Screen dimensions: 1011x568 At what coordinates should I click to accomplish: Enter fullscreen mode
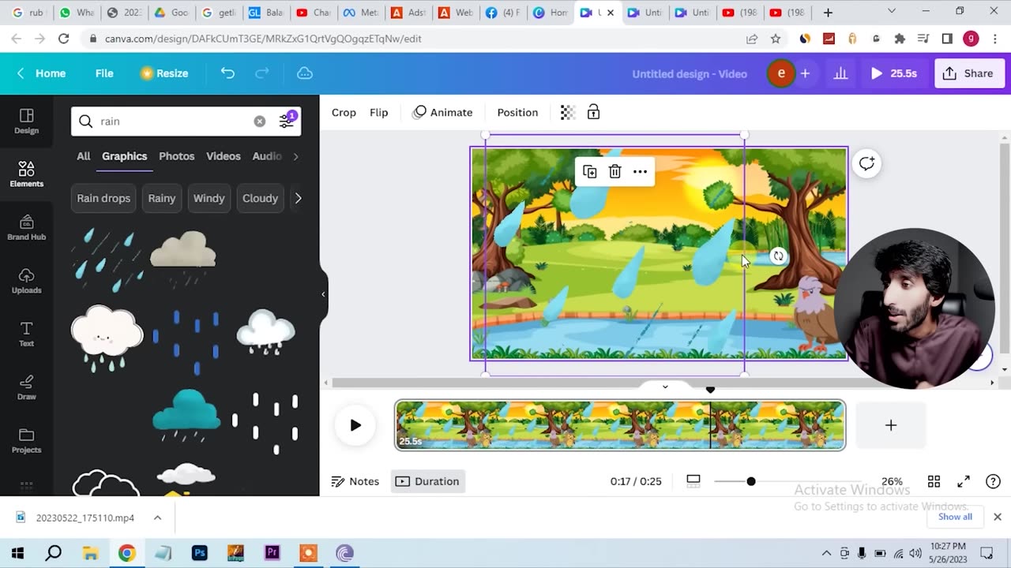click(964, 481)
